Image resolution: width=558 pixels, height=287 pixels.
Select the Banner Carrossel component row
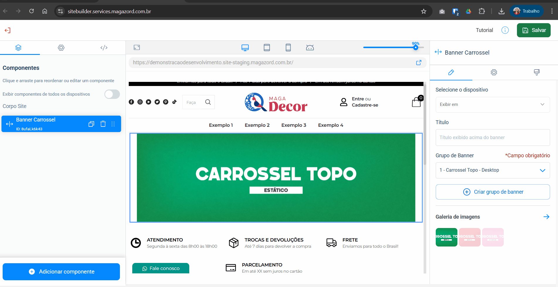point(61,124)
